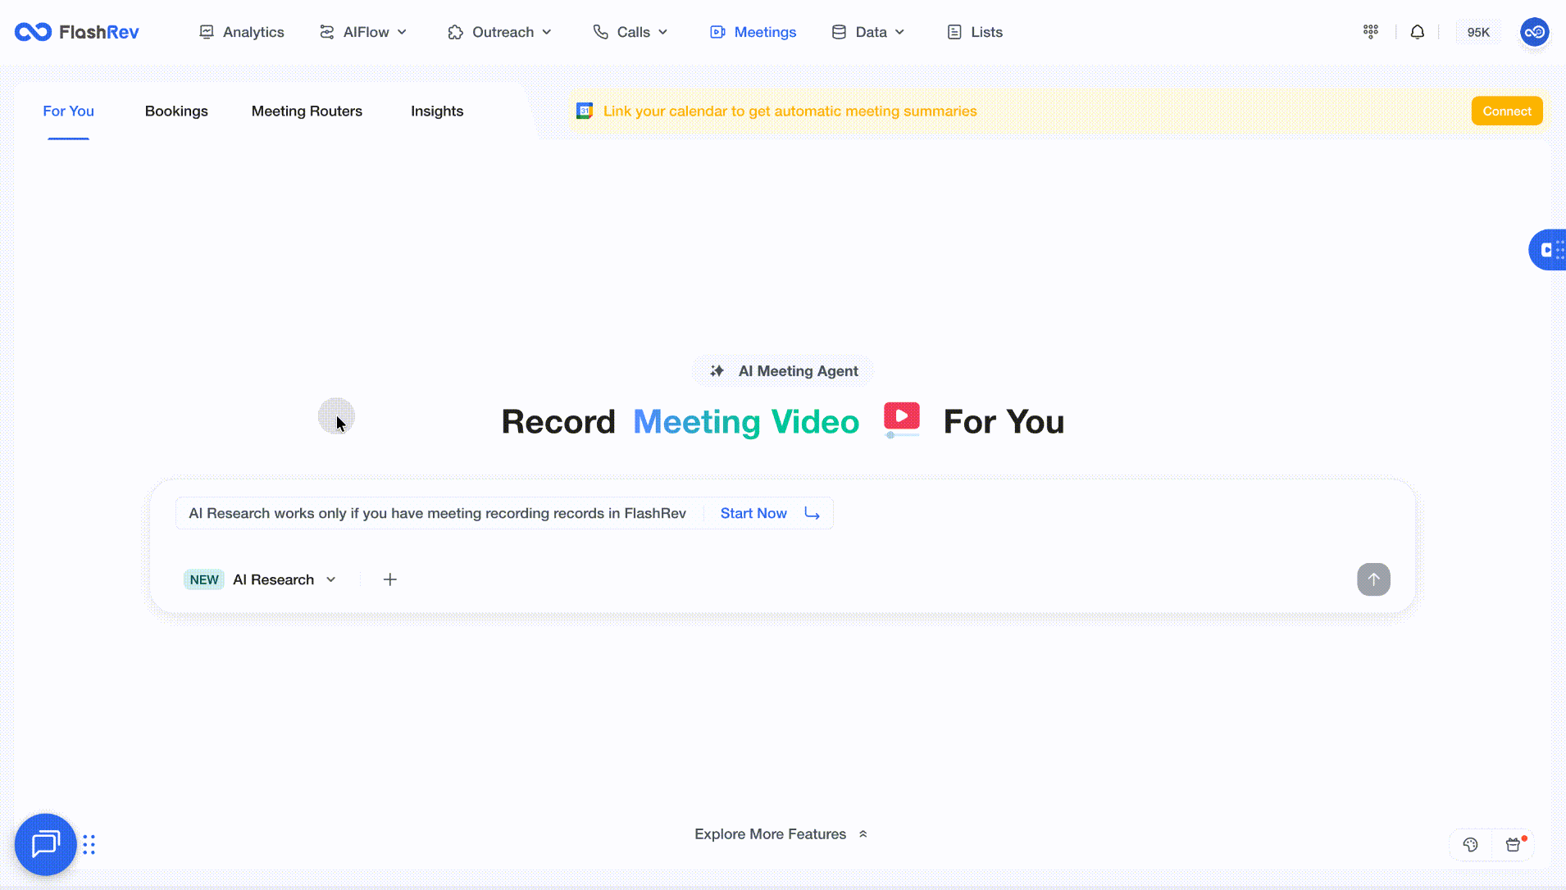Viewport: 1566px width, 890px height.
Task: Expand Explore More Features section
Action: point(781,834)
